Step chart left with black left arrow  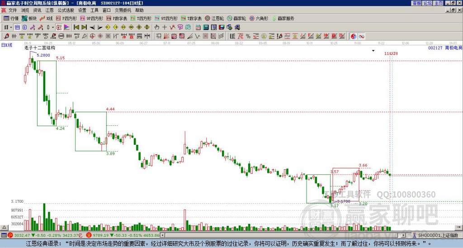92,28
